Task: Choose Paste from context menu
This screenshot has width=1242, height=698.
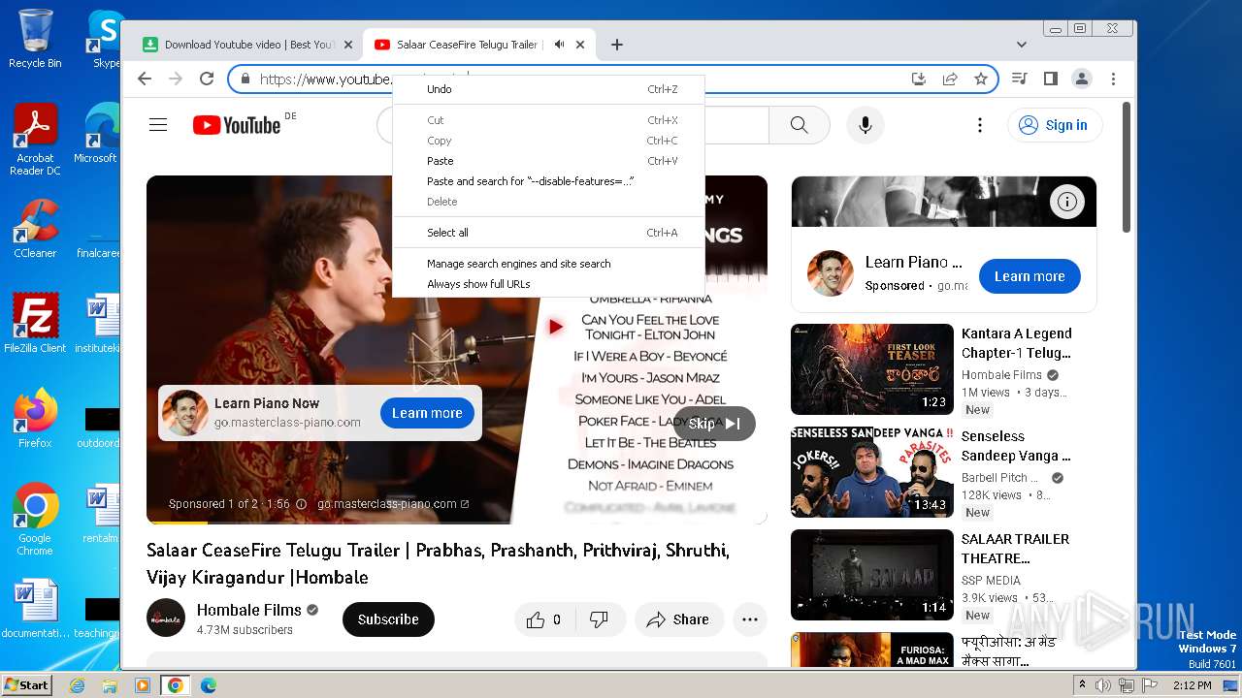Action: click(548, 161)
